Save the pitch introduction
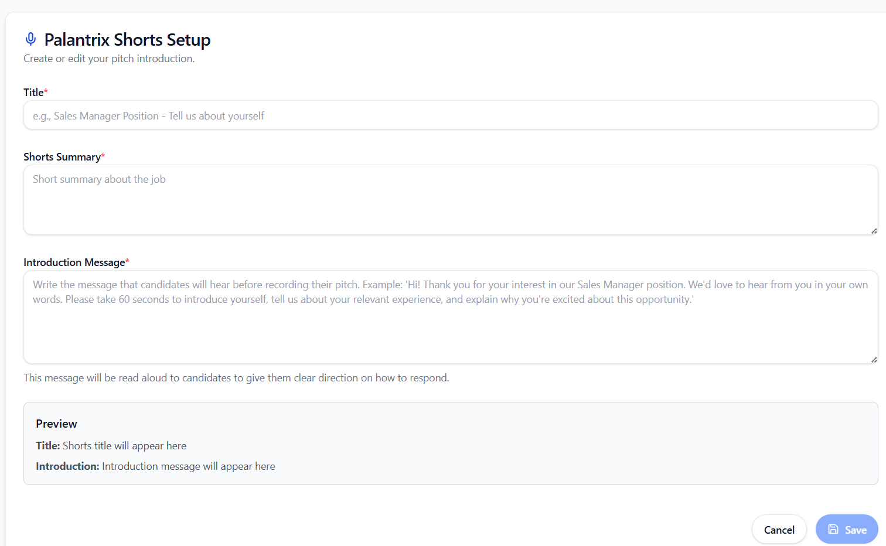The height and width of the screenshot is (546, 886). 847,529
